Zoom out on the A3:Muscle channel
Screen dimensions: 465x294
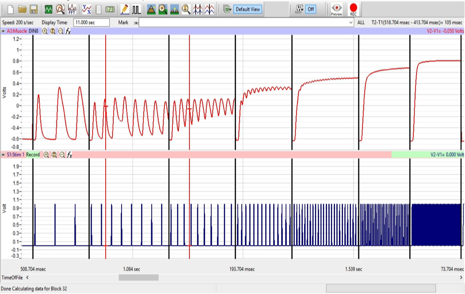pyautogui.click(x=60, y=31)
